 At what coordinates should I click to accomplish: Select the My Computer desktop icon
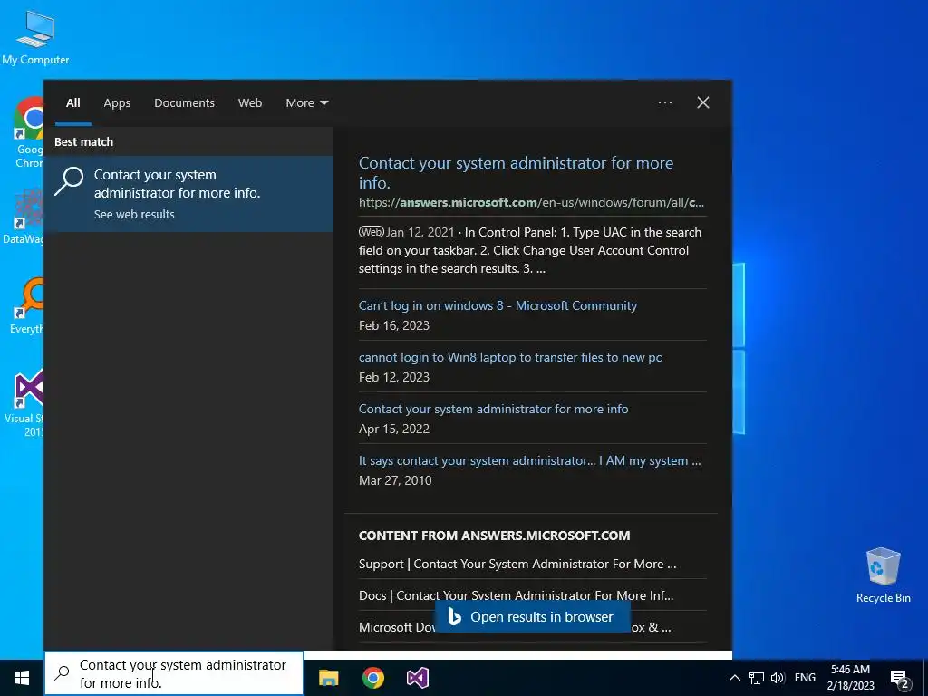35,36
